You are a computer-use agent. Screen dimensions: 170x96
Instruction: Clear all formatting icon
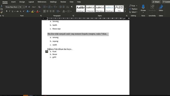point(39,7)
